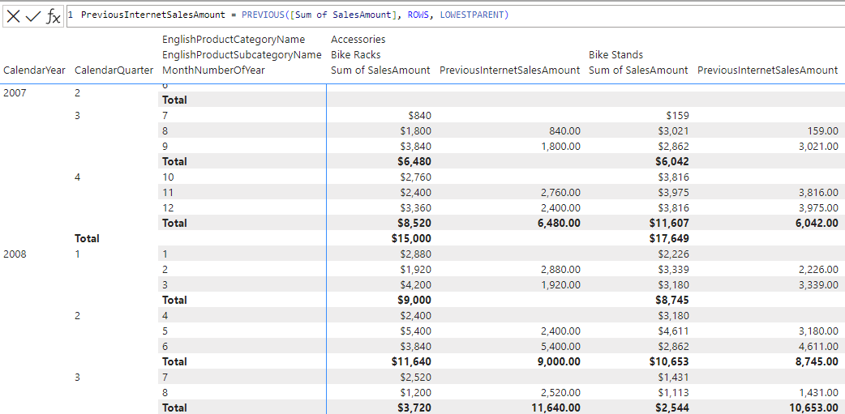Select the Accessories category header
845x414 pixels.
(358, 40)
